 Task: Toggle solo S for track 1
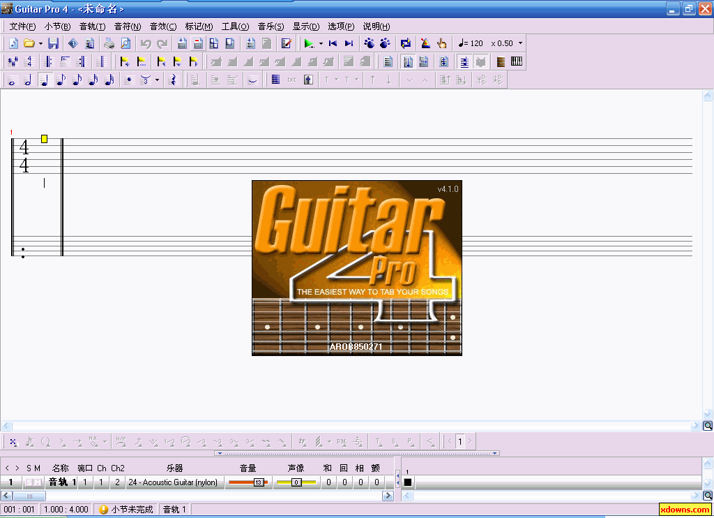pos(29,482)
